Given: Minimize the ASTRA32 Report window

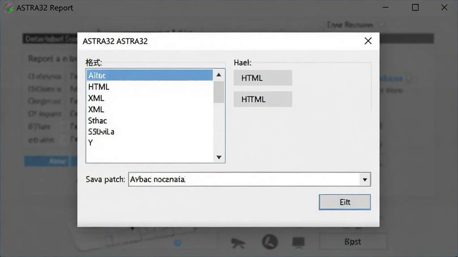Looking at the screenshot, I should tap(386, 8).
